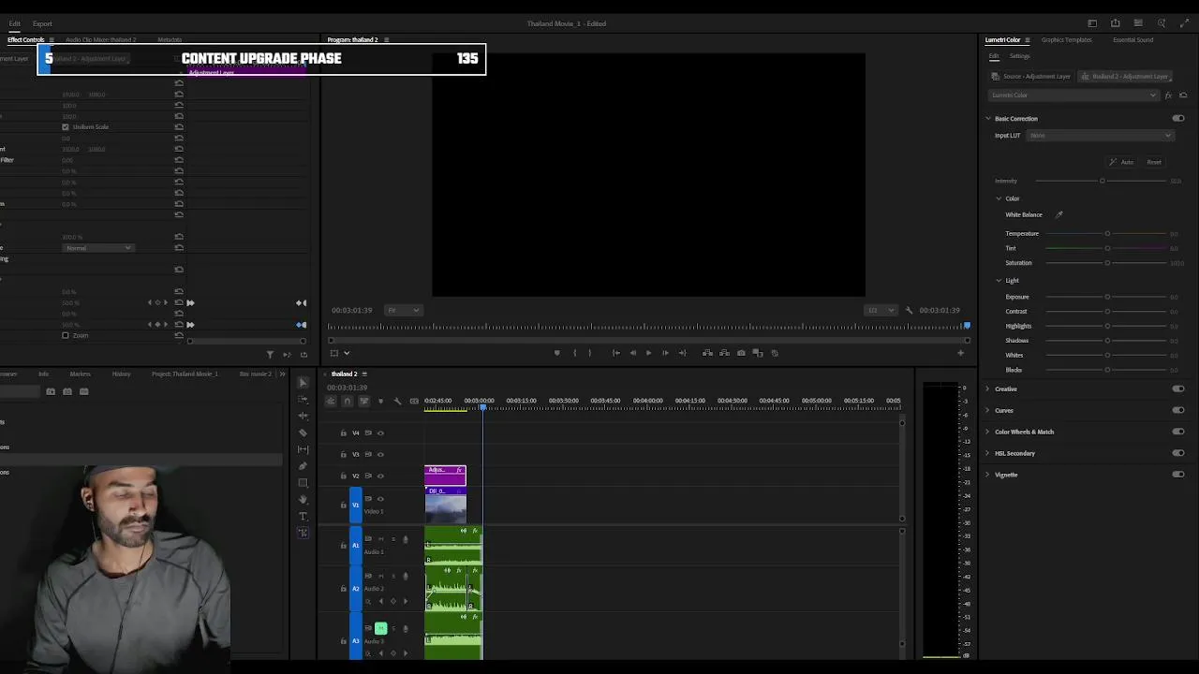Solo the A1 audio track
Image resolution: width=1199 pixels, height=674 pixels.
pyautogui.click(x=392, y=539)
